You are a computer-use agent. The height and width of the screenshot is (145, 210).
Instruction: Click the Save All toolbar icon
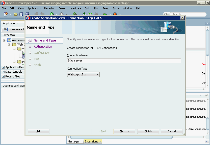27,14
